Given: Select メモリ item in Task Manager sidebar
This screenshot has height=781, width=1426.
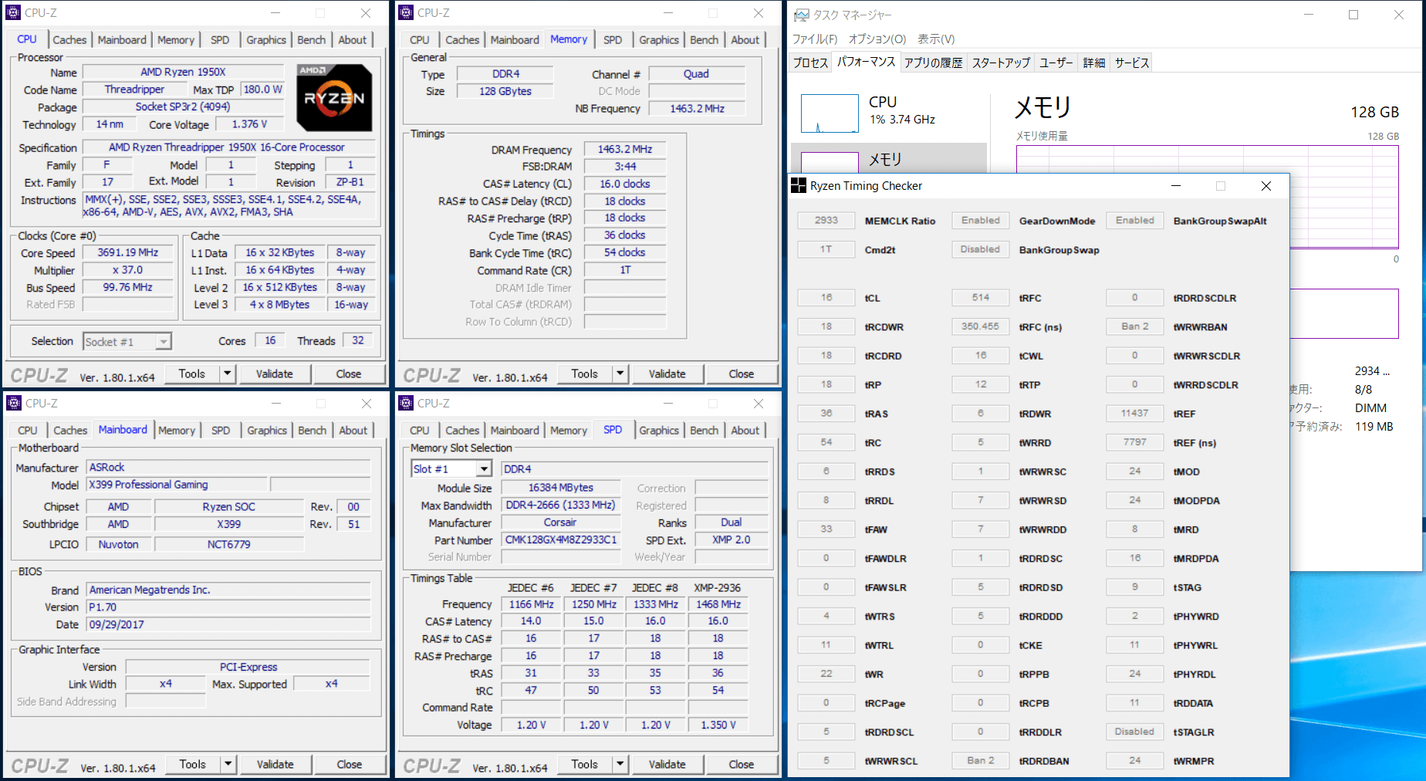Looking at the screenshot, I should (x=889, y=159).
